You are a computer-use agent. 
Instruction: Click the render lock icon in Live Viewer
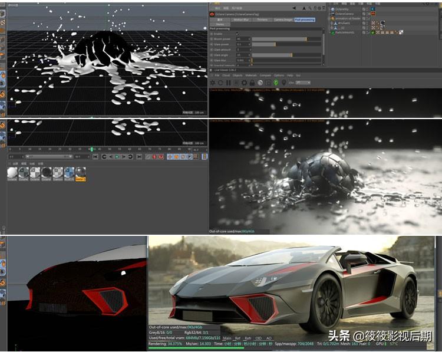(x=252, y=83)
